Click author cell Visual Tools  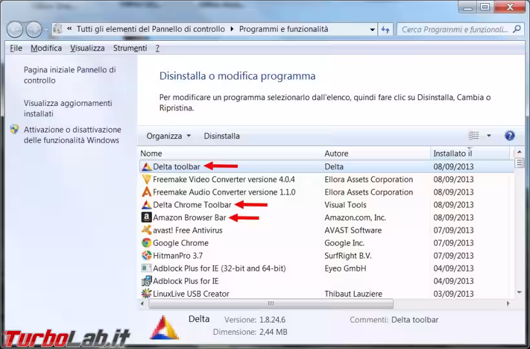click(345, 205)
